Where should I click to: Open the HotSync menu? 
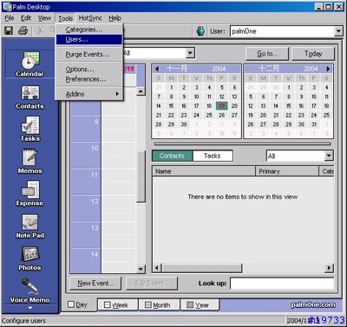[x=90, y=18]
